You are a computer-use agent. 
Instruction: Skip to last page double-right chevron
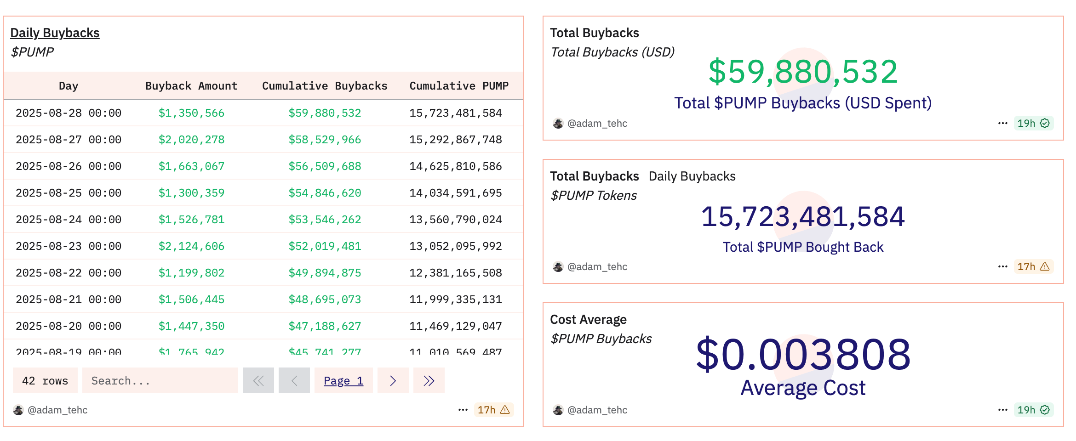(x=429, y=380)
